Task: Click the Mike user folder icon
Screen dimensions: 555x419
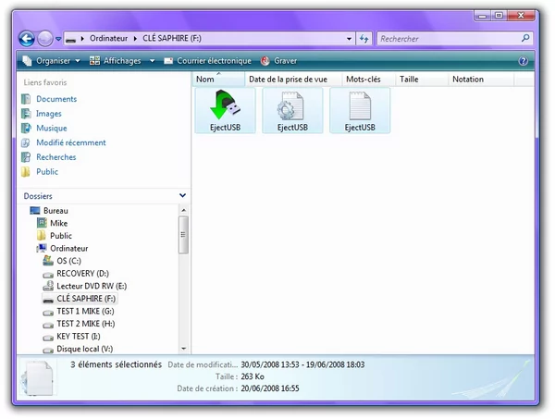Action: click(x=42, y=223)
